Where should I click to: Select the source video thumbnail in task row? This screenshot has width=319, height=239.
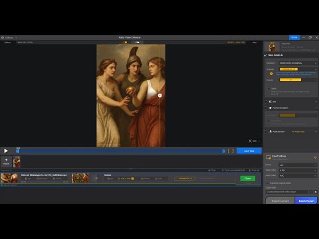9,178
